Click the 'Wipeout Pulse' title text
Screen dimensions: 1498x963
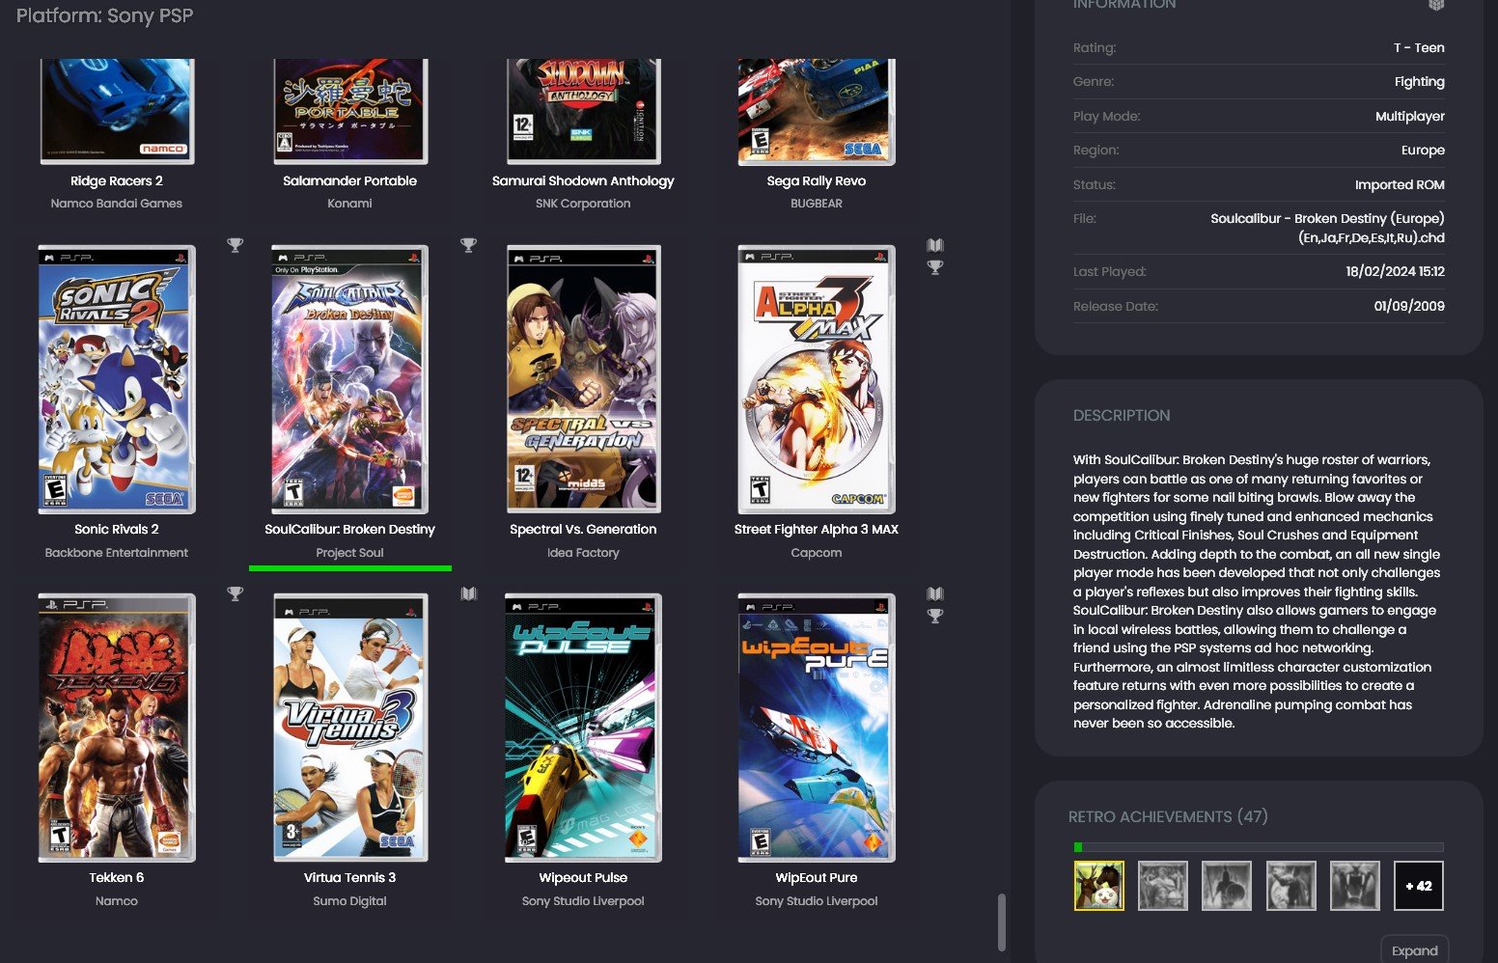coord(583,877)
